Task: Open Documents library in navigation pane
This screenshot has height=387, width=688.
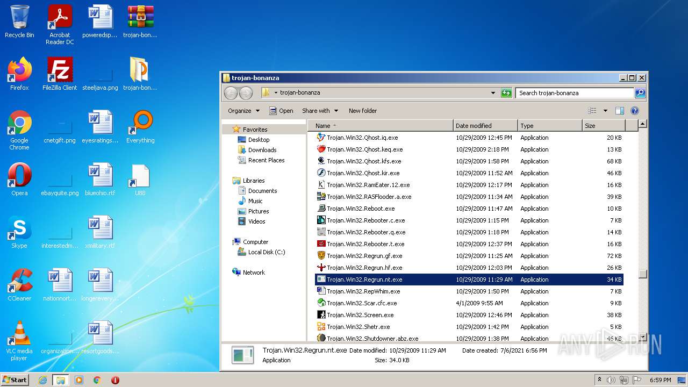Action: tap(262, 191)
